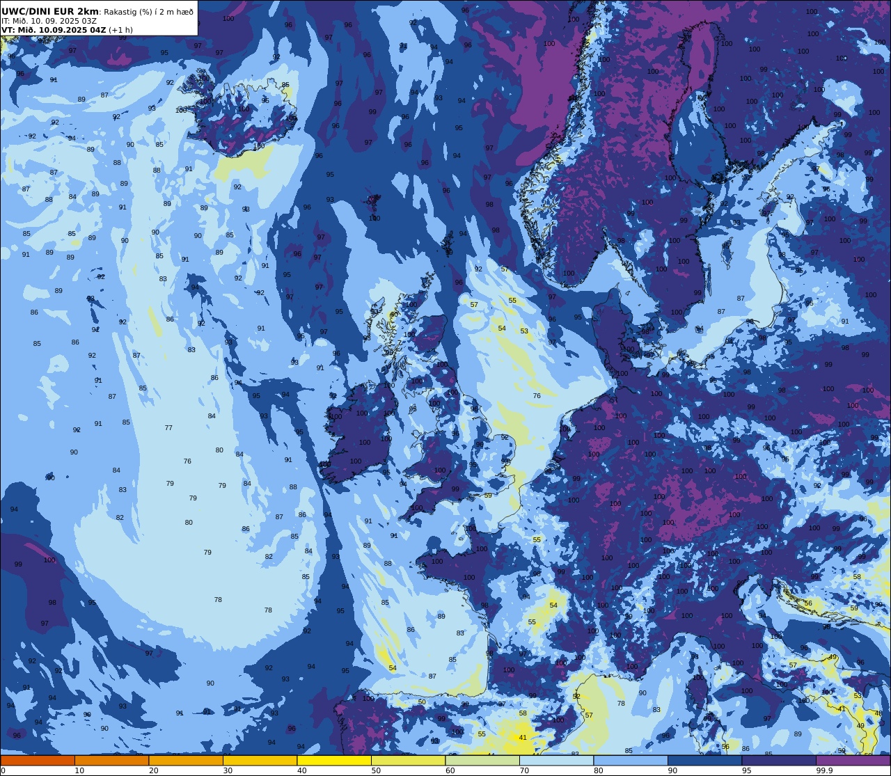
Task: Click the 'VT: Mið. 10.09.2025 04Z' line
Action: (x=54, y=30)
